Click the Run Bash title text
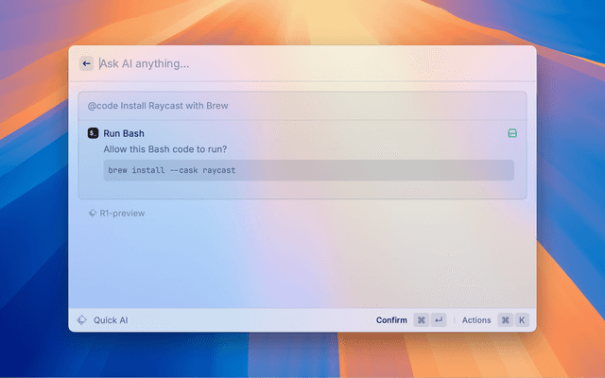This screenshot has height=378, width=605. pos(124,133)
